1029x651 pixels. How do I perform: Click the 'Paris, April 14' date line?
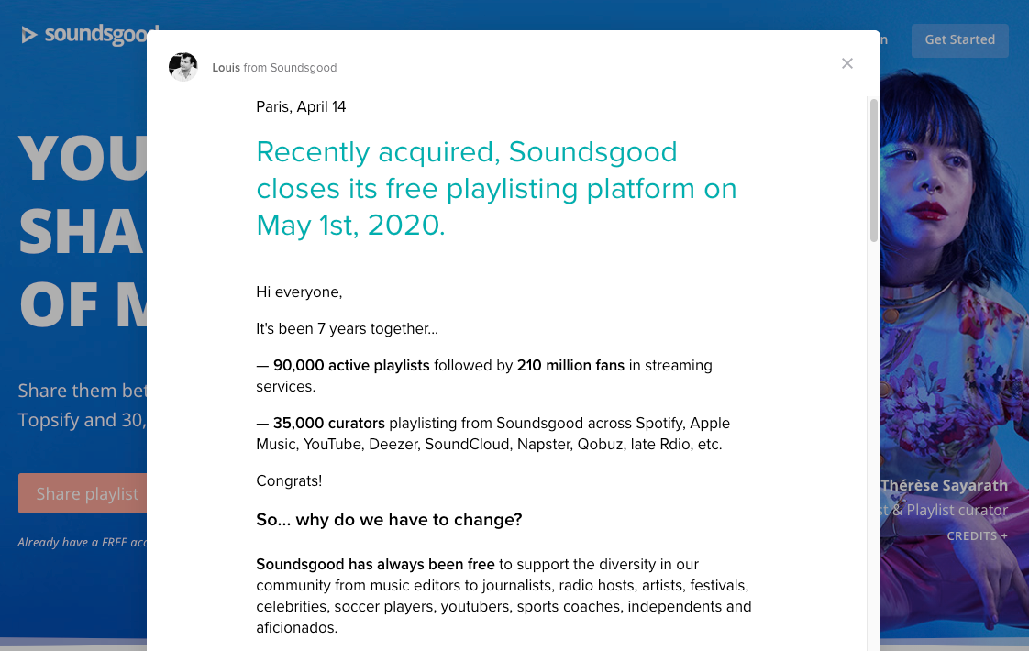tap(301, 107)
